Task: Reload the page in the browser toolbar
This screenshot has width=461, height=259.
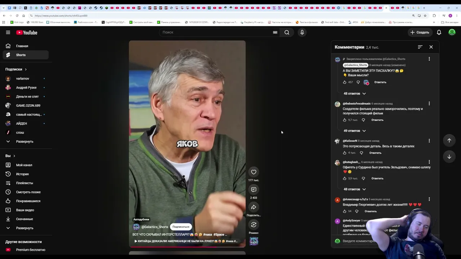Action: (x=17, y=15)
